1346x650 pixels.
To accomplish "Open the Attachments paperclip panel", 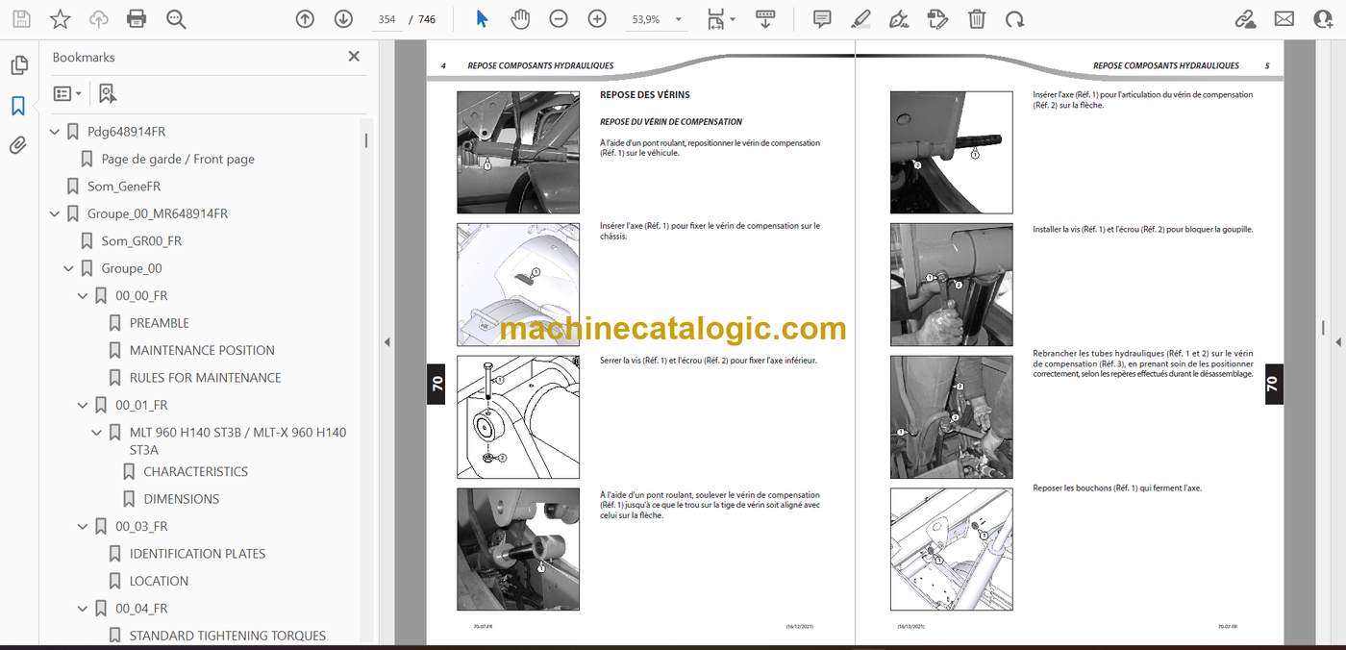I will pos(18,146).
